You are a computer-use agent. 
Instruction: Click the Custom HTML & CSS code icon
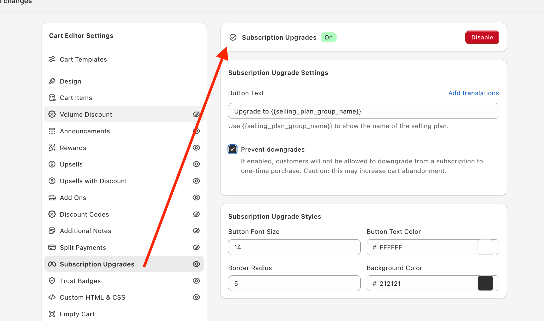tap(52, 297)
